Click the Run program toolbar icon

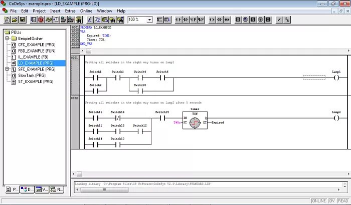(34, 19)
